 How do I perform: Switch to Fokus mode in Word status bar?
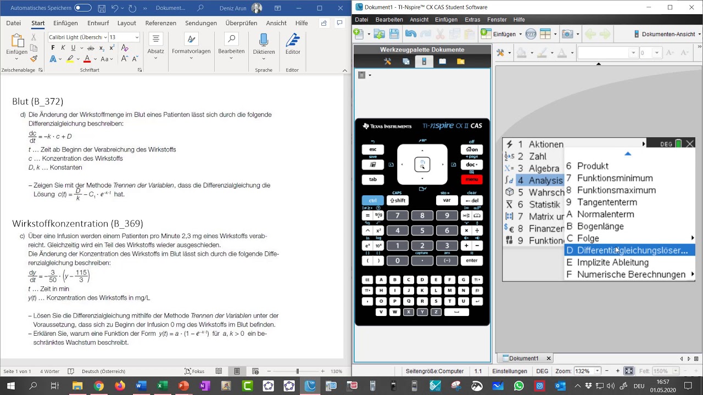pos(194,371)
